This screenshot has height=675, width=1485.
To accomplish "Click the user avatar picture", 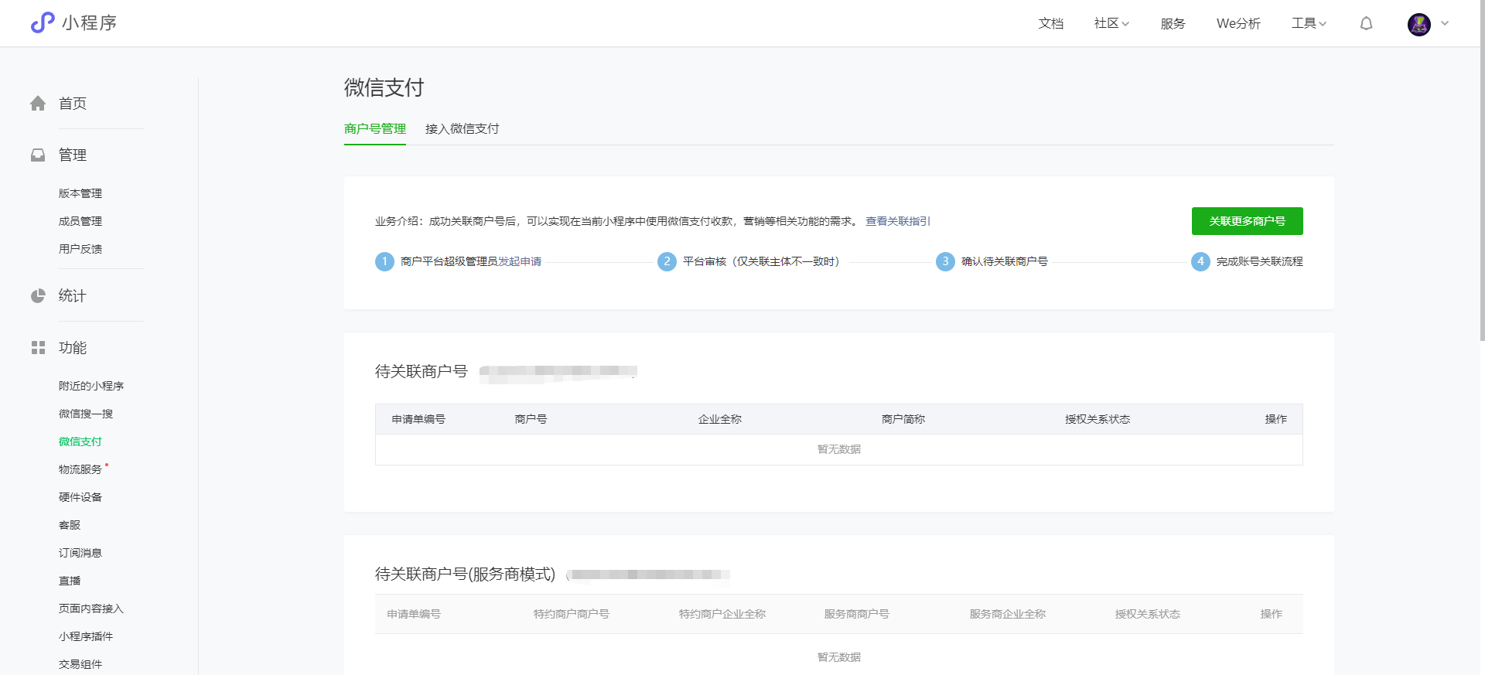I will [x=1419, y=24].
